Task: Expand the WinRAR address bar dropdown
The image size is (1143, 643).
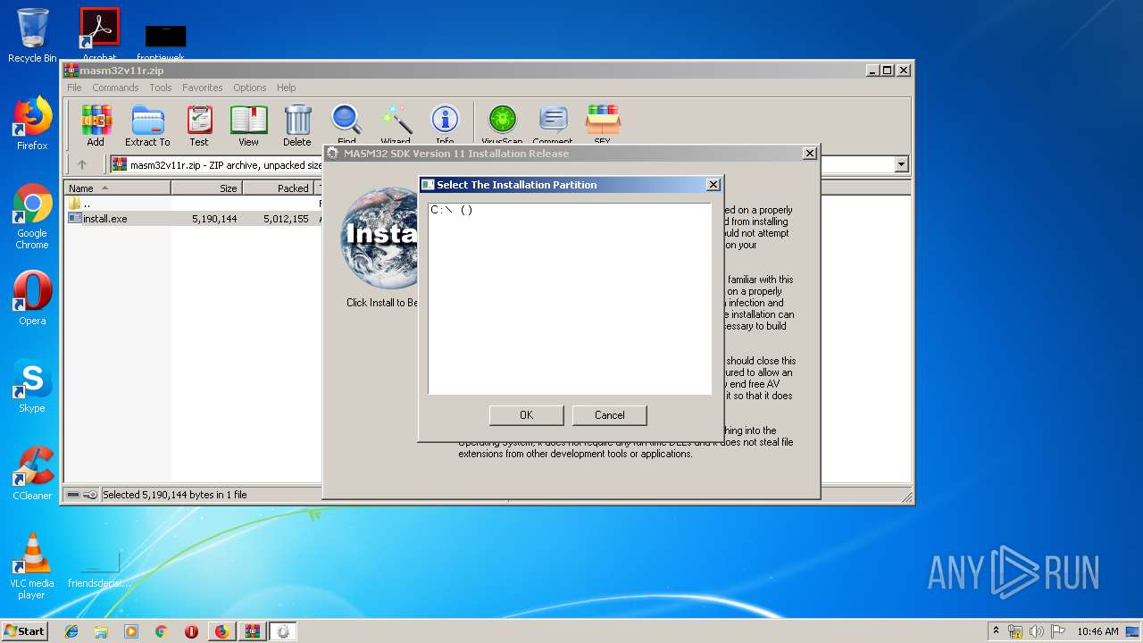Action: coord(901,164)
